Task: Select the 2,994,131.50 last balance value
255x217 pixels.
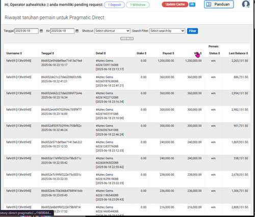Action: (x=240, y=93)
